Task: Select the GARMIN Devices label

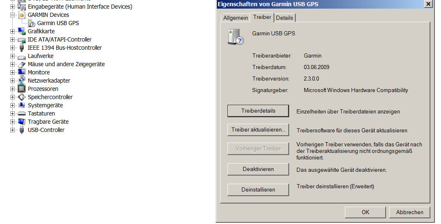Action: coord(48,15)
